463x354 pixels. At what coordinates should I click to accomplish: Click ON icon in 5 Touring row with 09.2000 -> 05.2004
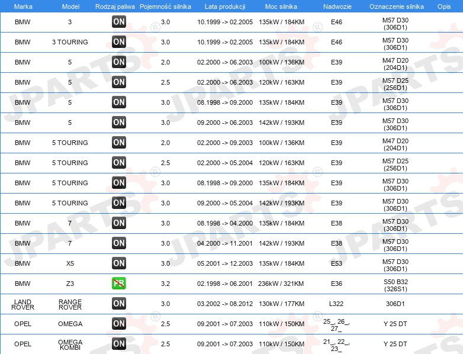119,203
